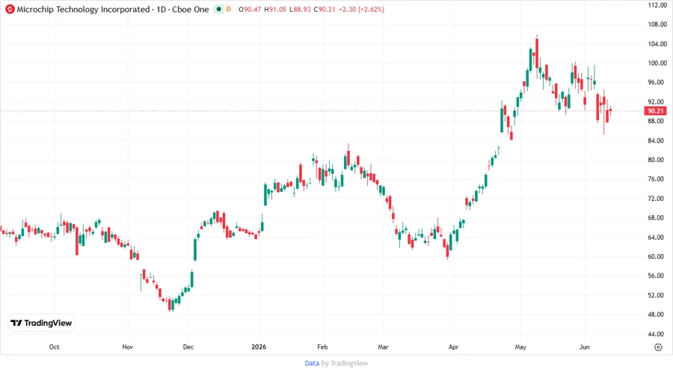Screen dimensions: 673x372
Task: Click the low value L88.93
Action: pos(300,9)
